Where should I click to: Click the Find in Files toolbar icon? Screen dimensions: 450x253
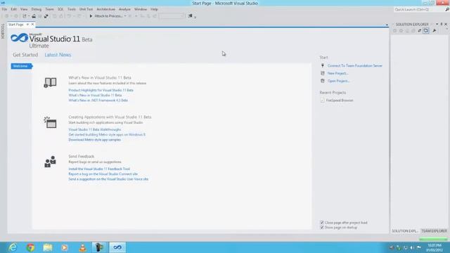point(190,16)
